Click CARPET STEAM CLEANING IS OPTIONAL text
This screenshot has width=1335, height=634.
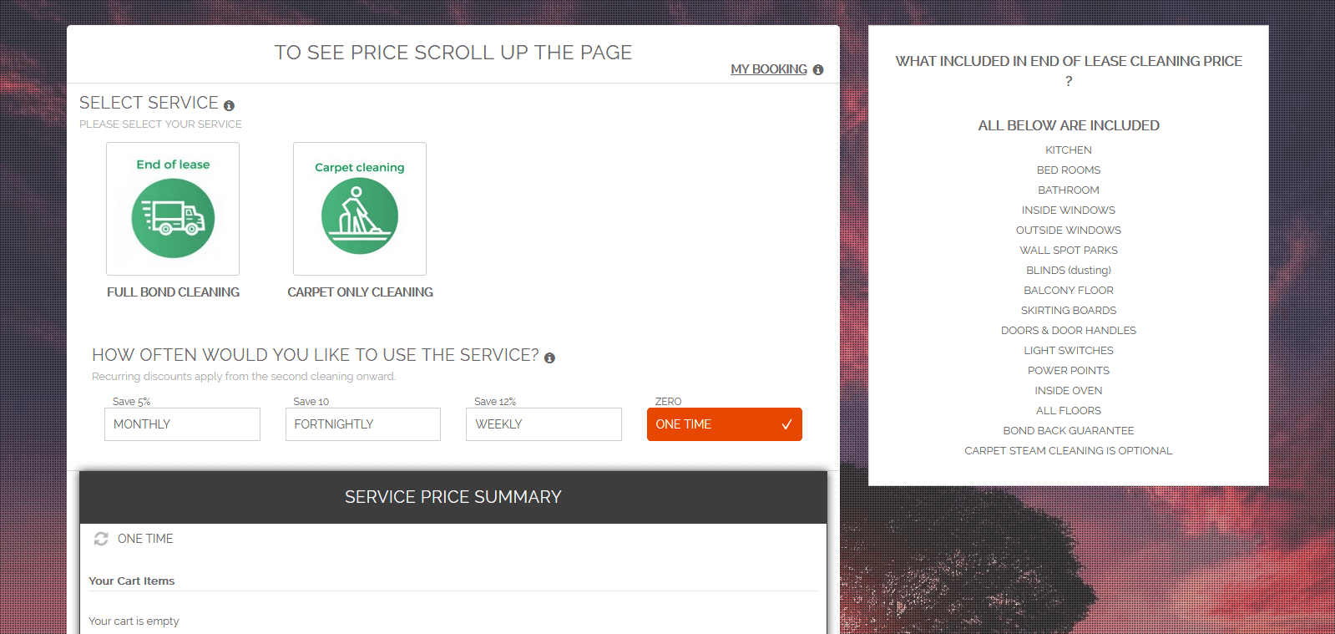pyautogui.click(x=1069, y=451)
